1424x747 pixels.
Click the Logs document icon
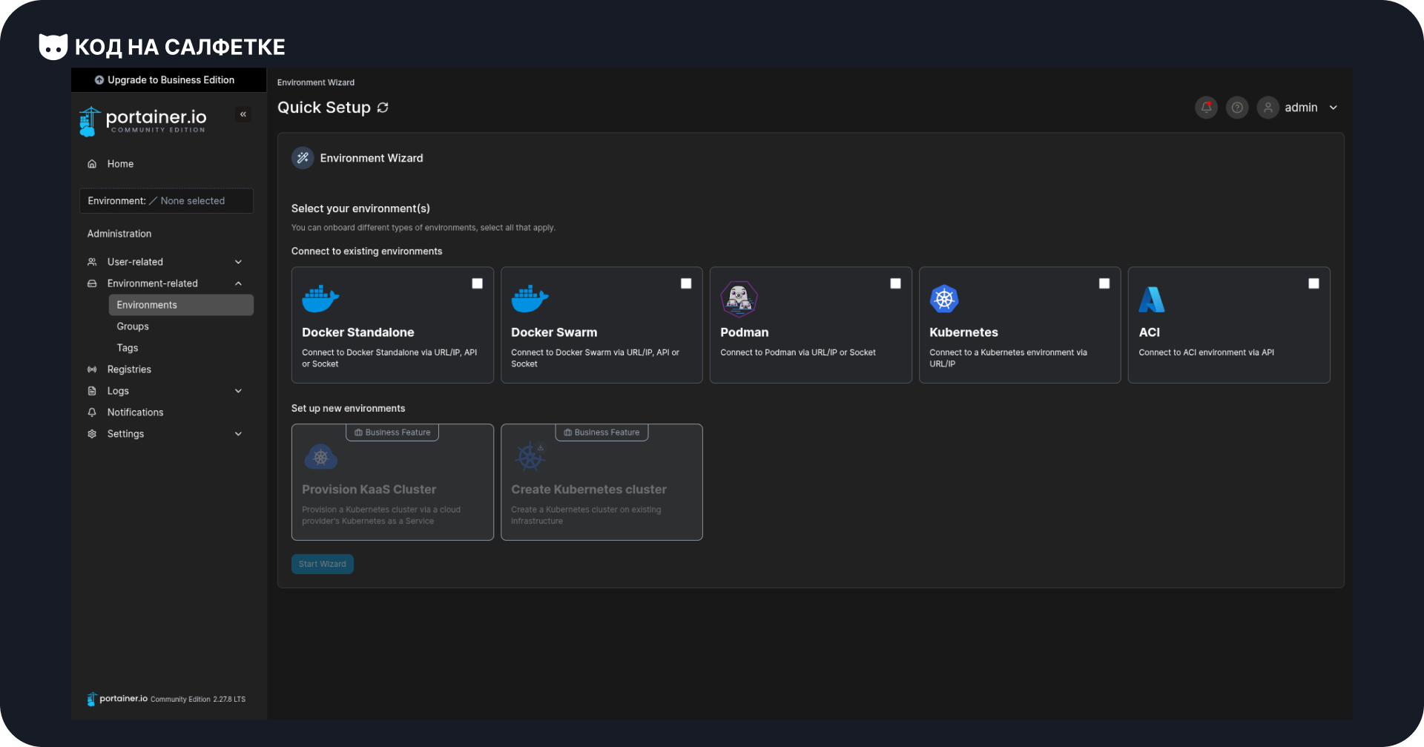click(92, 391)
